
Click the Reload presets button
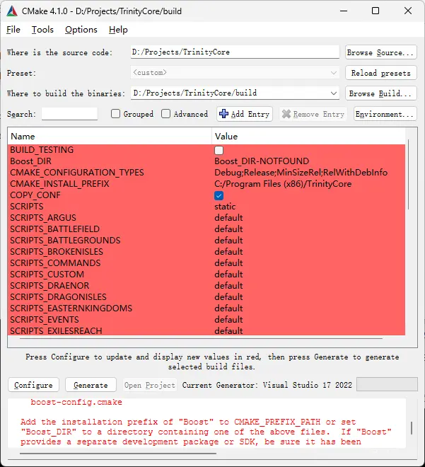pos(380,73)
